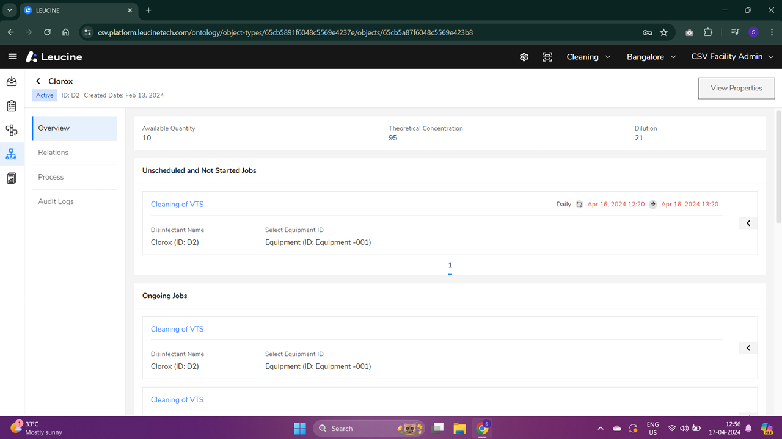Open the bottom-most Cleaning of VTS link
Screen dimensions: 782x439
coord(177,400)
